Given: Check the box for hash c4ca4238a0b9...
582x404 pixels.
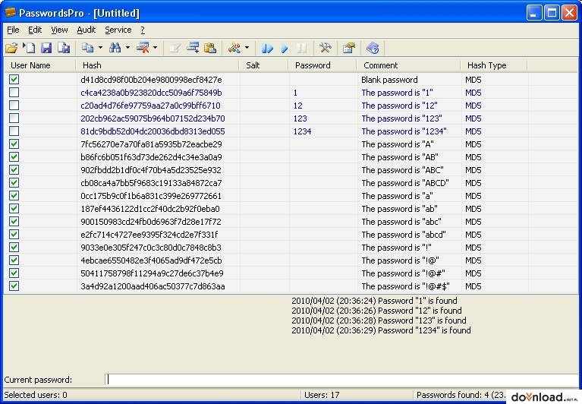Looking at the screenshot, I should point(14,92).
